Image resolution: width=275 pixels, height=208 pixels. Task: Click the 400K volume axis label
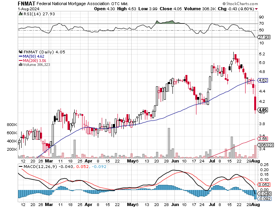point(12,141)
